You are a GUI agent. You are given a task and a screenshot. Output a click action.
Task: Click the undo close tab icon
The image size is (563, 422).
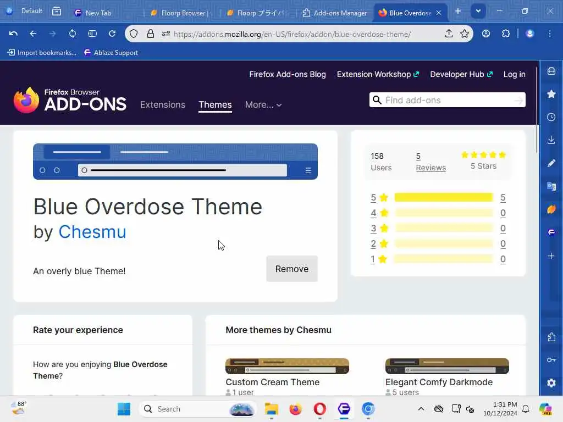13,34
